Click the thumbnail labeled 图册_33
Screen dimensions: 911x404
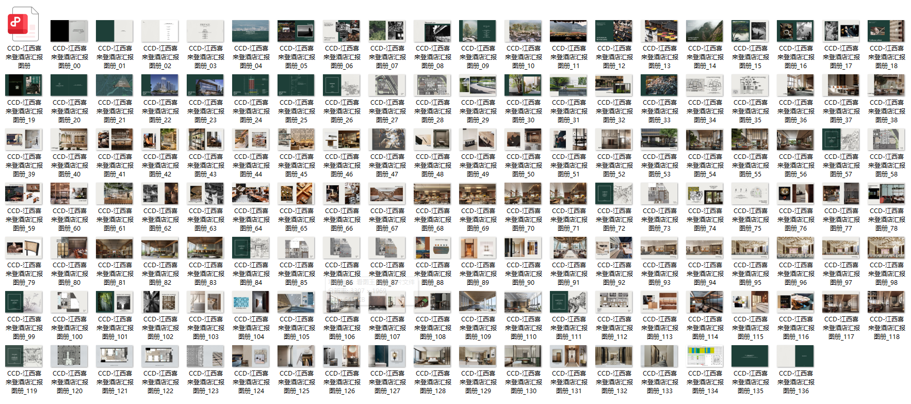pyautogui.click(x=659, y=85)
